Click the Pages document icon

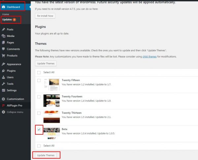(4, 42)
